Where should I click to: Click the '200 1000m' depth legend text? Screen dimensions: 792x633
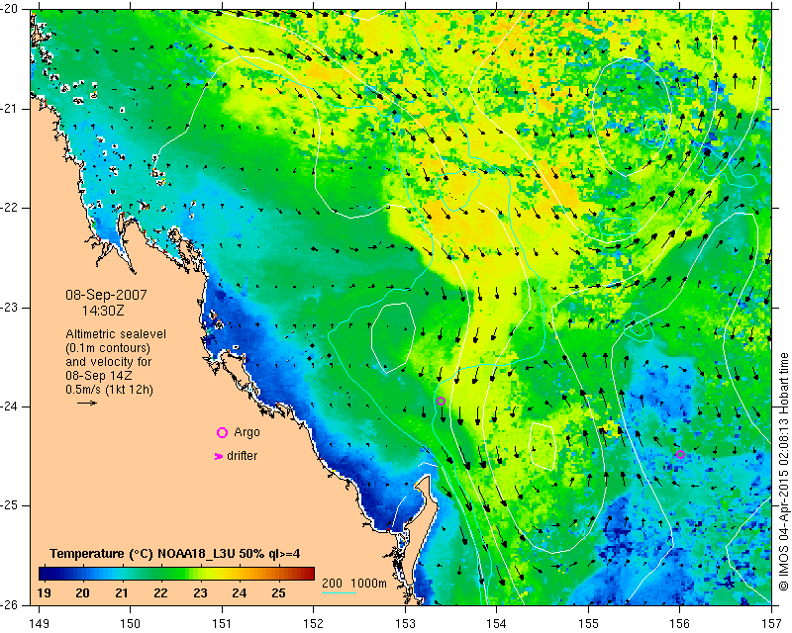point(354,583)
